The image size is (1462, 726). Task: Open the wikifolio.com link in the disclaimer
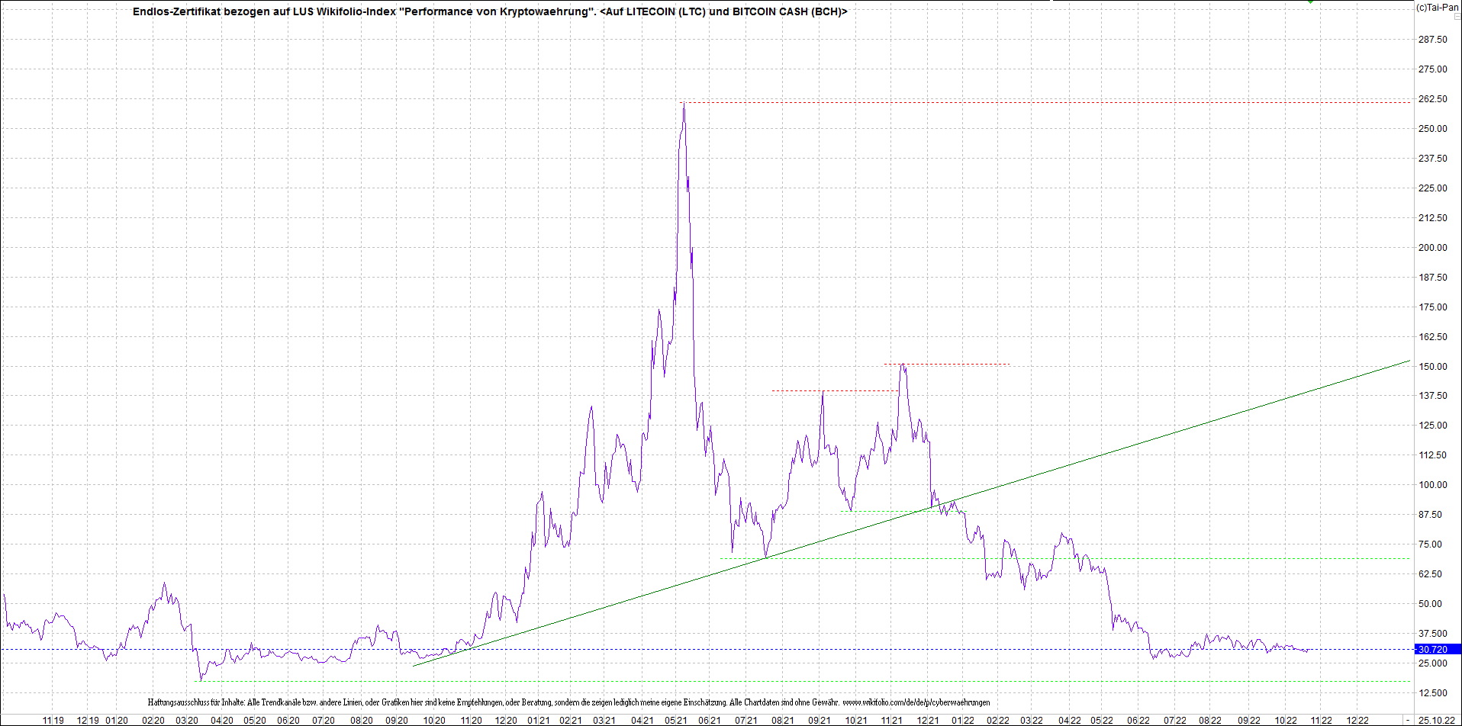(916, 702)
